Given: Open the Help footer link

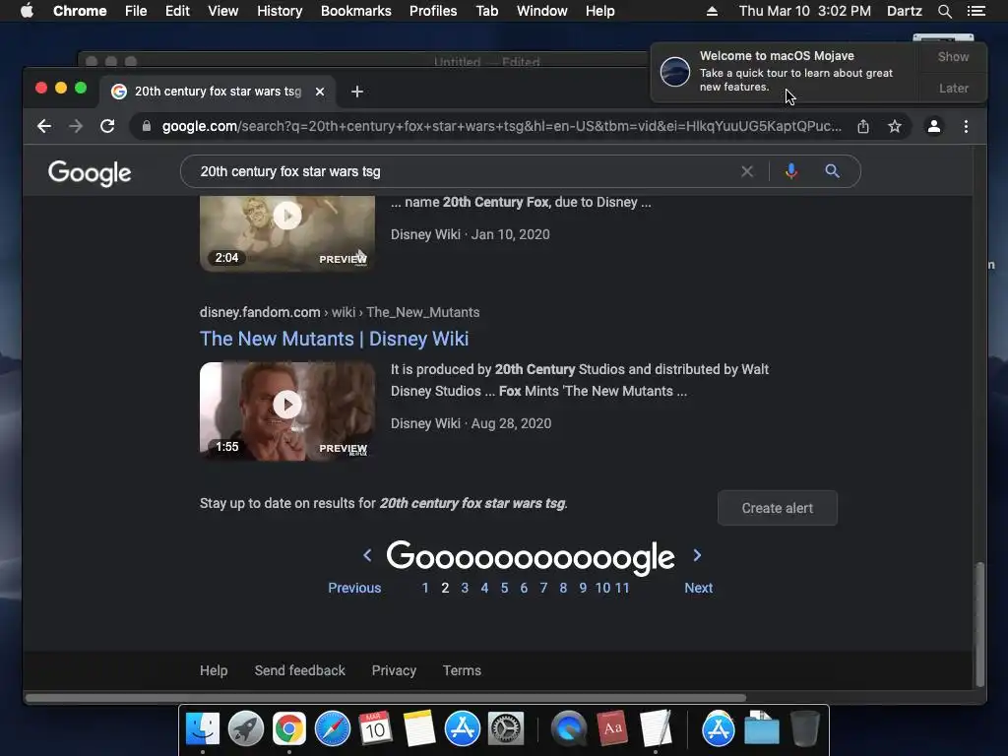Looking at the screenshot, I should 214,670.
